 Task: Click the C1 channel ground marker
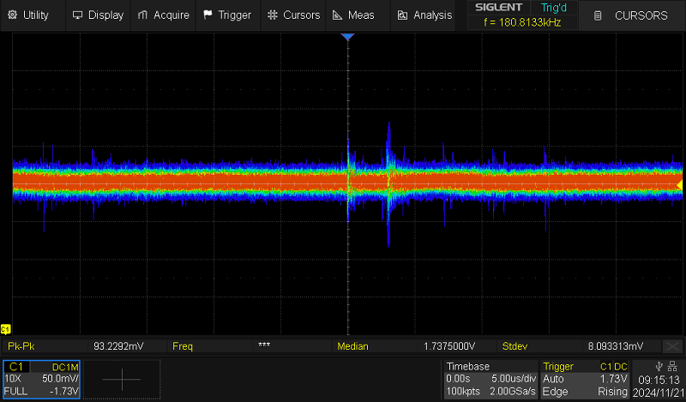(5, 329)
